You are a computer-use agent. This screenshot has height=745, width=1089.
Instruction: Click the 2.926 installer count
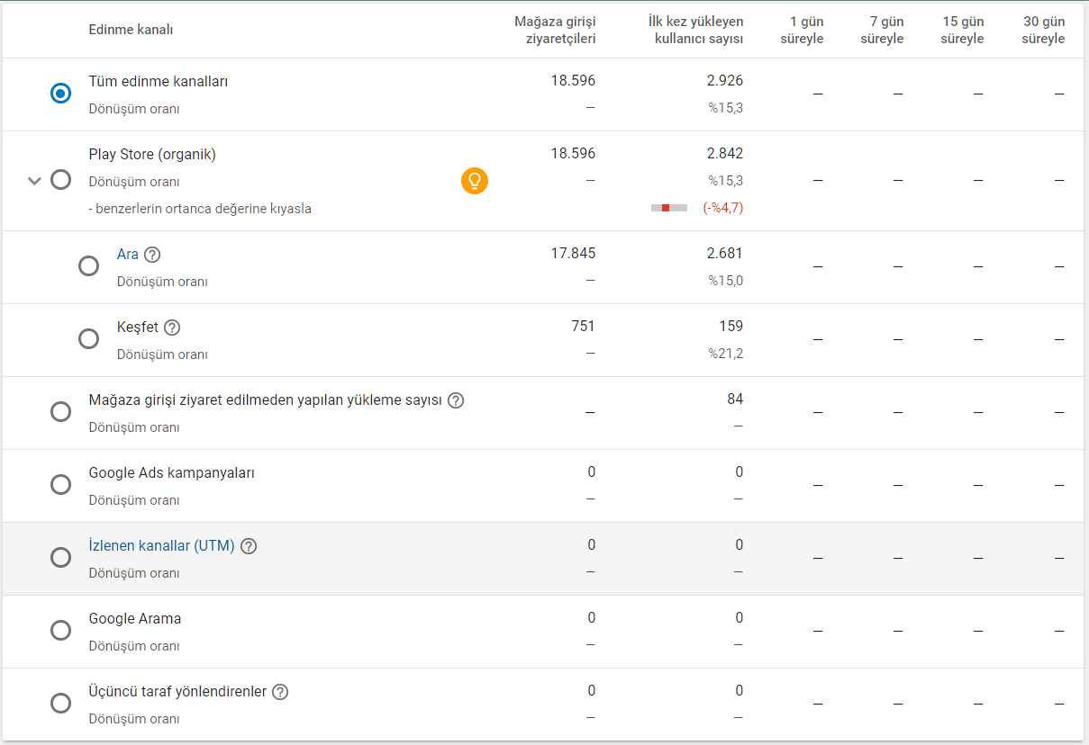[x=725, y=81]
